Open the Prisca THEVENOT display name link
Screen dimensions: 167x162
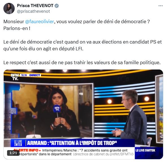35,6
